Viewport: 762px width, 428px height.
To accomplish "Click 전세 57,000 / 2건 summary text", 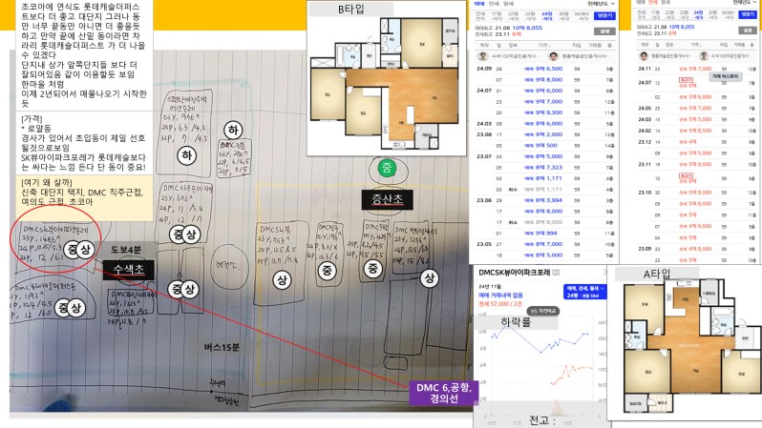I will point(500,304).
